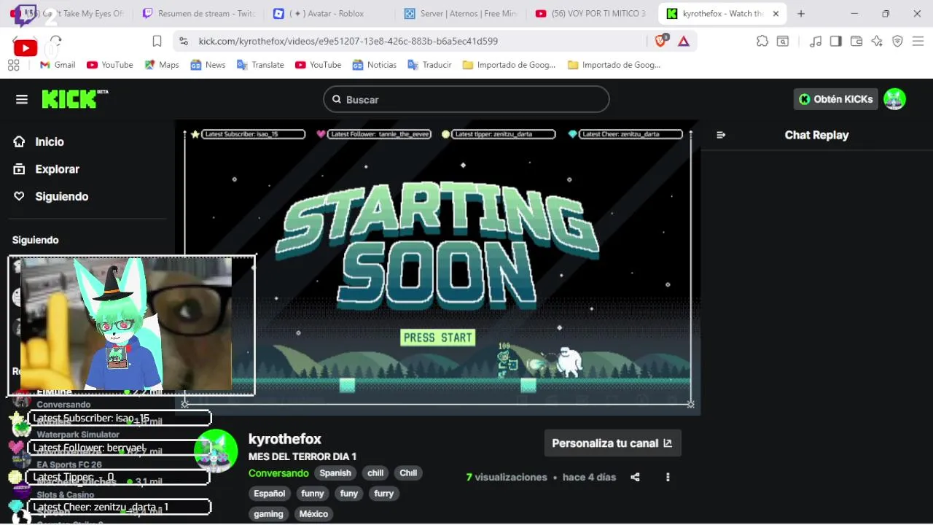Click the KICK logo
This screenshot has height=525, width=933.
(x=74, y=99)
